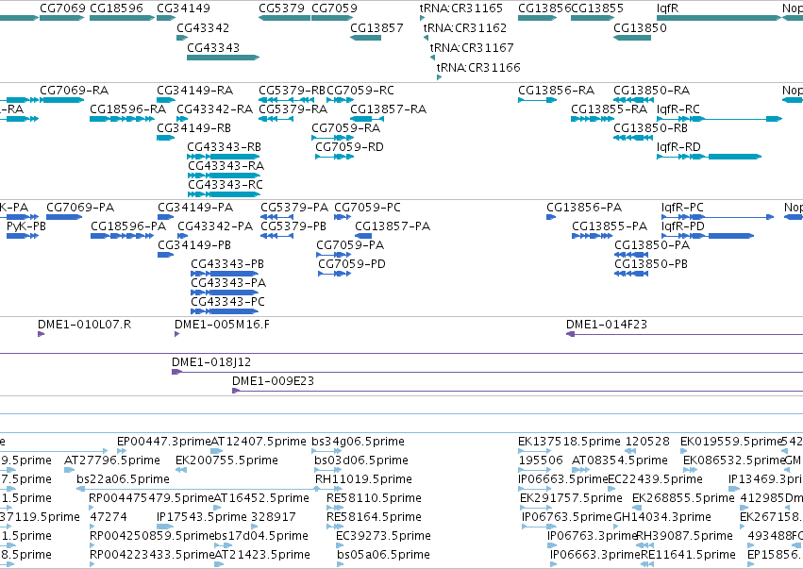The width and height of the screenshot is (803, 569).
Task: Click the CG5379-RB transcript label
Action: pos(292,91)
